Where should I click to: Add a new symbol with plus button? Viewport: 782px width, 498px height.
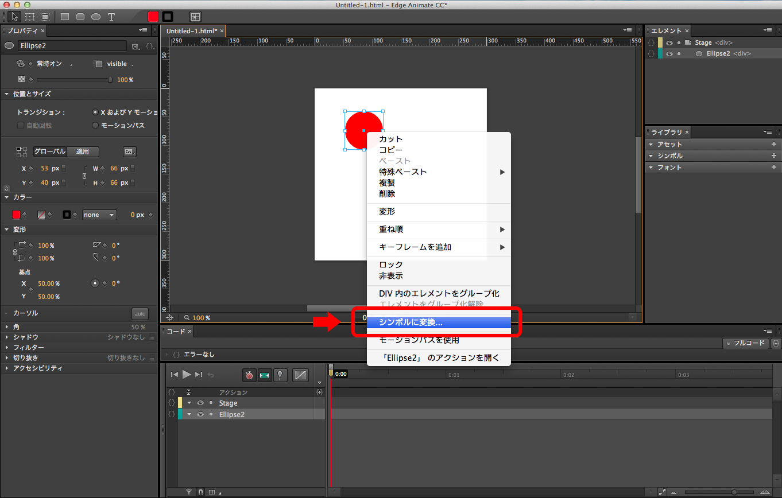773,156
